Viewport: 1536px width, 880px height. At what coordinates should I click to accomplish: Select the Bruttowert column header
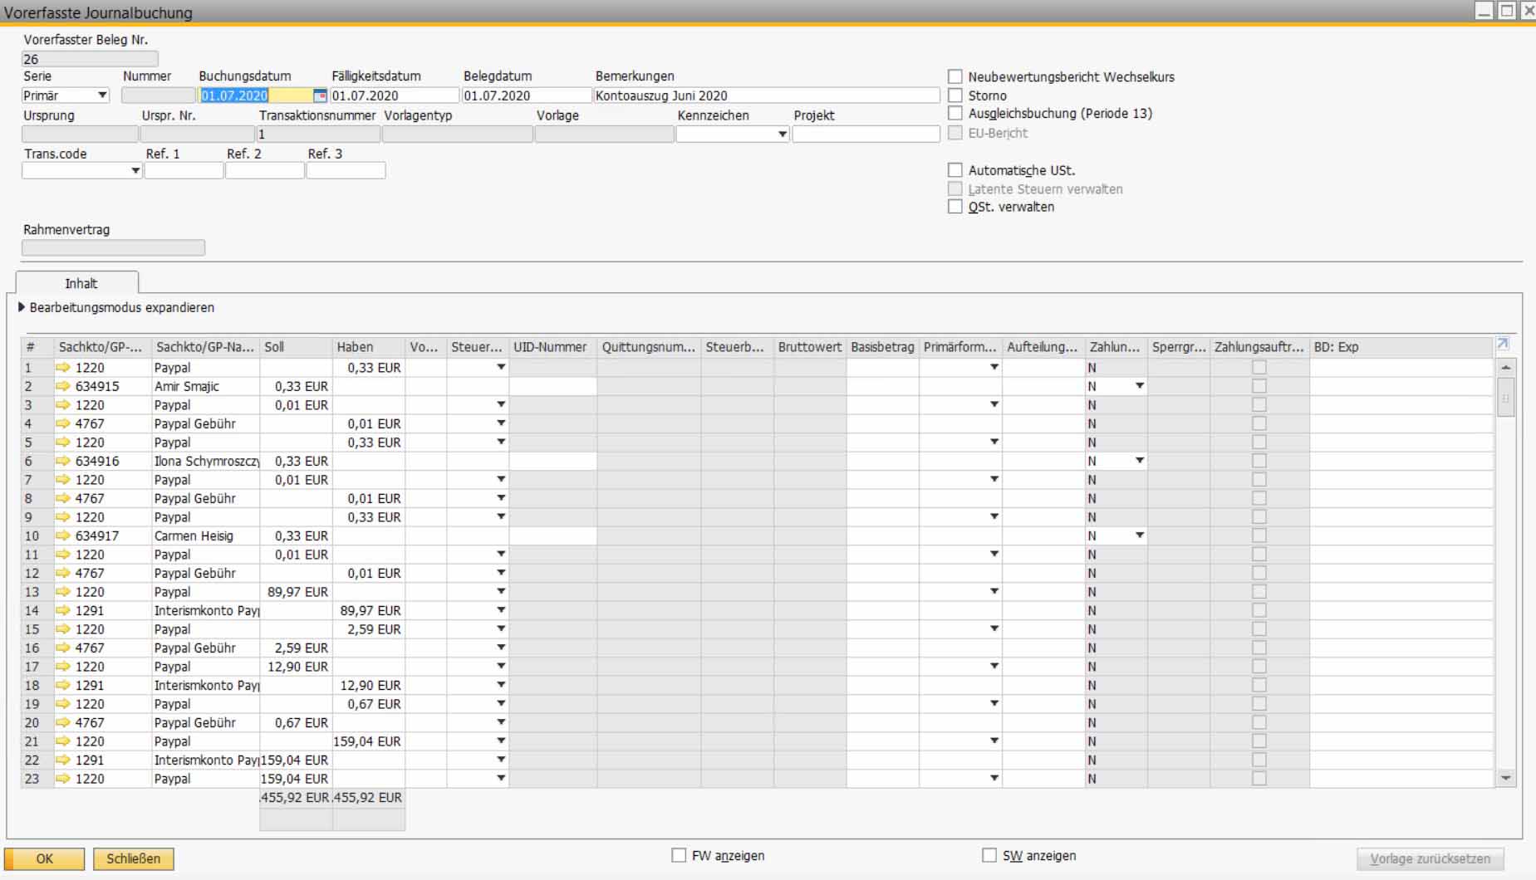tap(810, 347)
